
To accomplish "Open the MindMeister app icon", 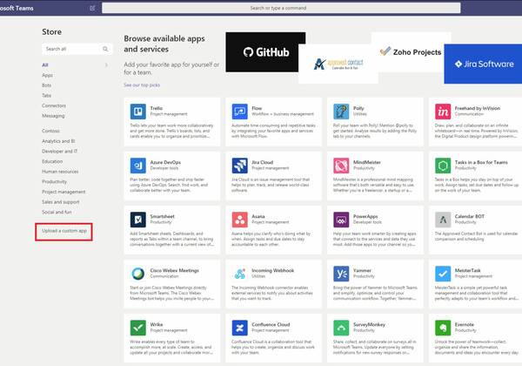I will click(341, 166).
